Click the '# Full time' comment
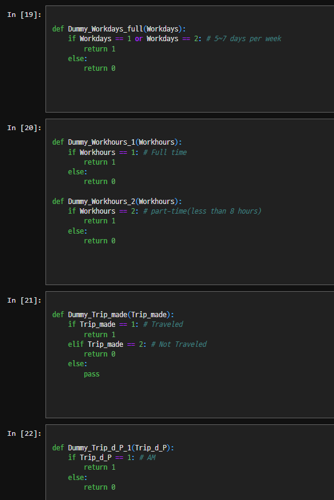The height and width of the screenshot is (500, 334). click(x=165, y=153)
